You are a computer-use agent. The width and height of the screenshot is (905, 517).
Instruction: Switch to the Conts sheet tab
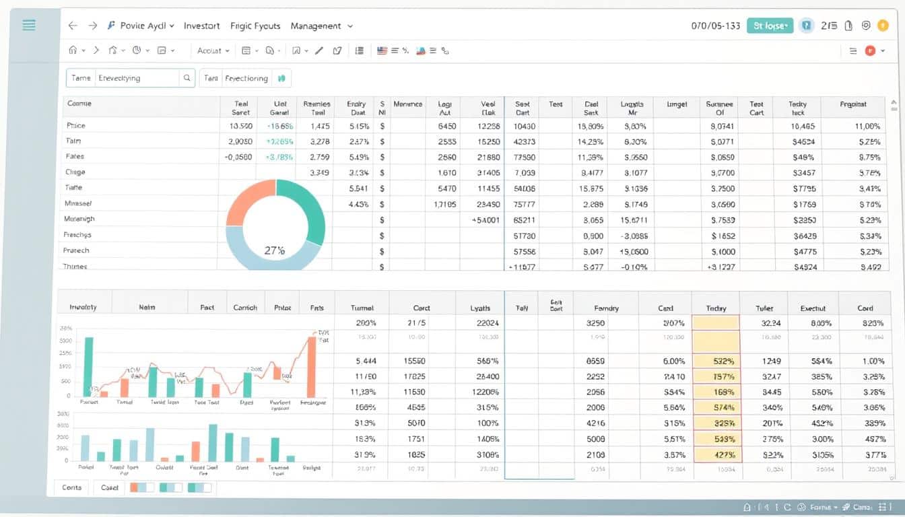(71, 487)
